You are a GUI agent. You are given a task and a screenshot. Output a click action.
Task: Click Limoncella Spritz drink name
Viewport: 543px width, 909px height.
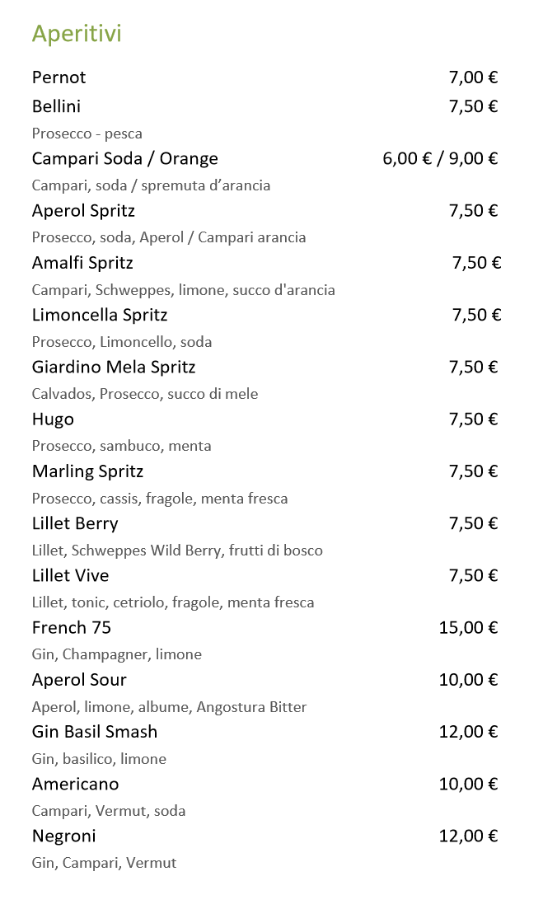[100, 315]
